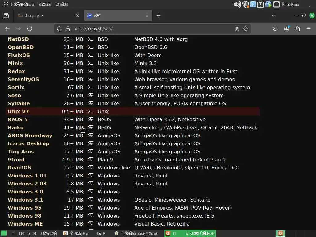The height and width of the screenshot is (237, 316).
Task: Switch to the dro.pm/ax tab
Action: point(48,15)
